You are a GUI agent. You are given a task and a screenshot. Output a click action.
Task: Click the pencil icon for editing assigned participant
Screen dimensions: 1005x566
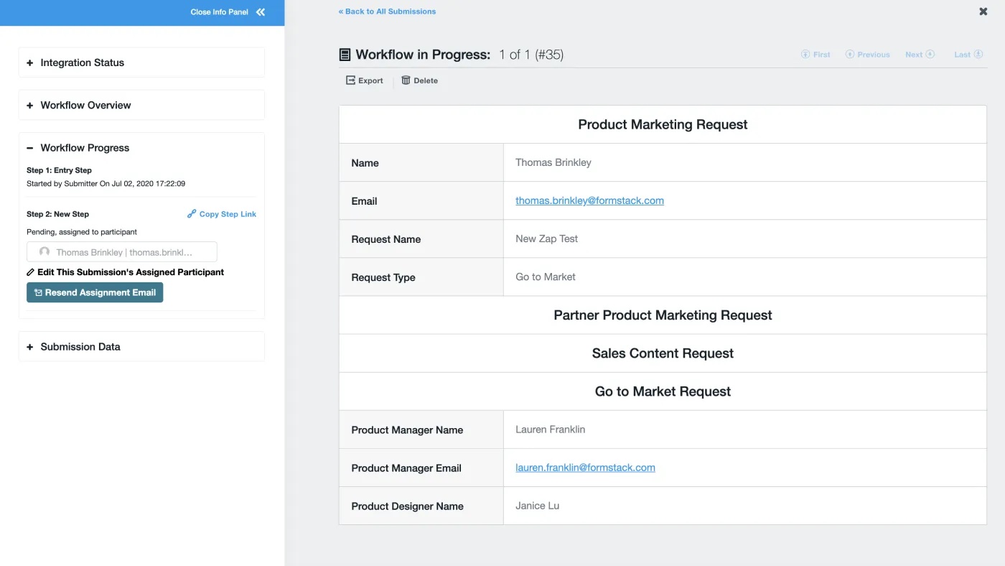[30, 272]
